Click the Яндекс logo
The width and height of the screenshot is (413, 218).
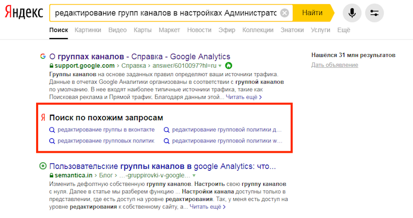tap(24, 12)
